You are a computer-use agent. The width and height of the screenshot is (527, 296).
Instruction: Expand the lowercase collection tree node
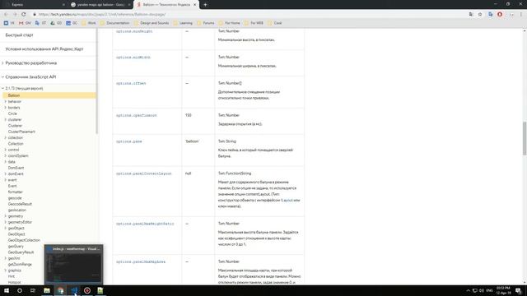(x=6, y=137)
